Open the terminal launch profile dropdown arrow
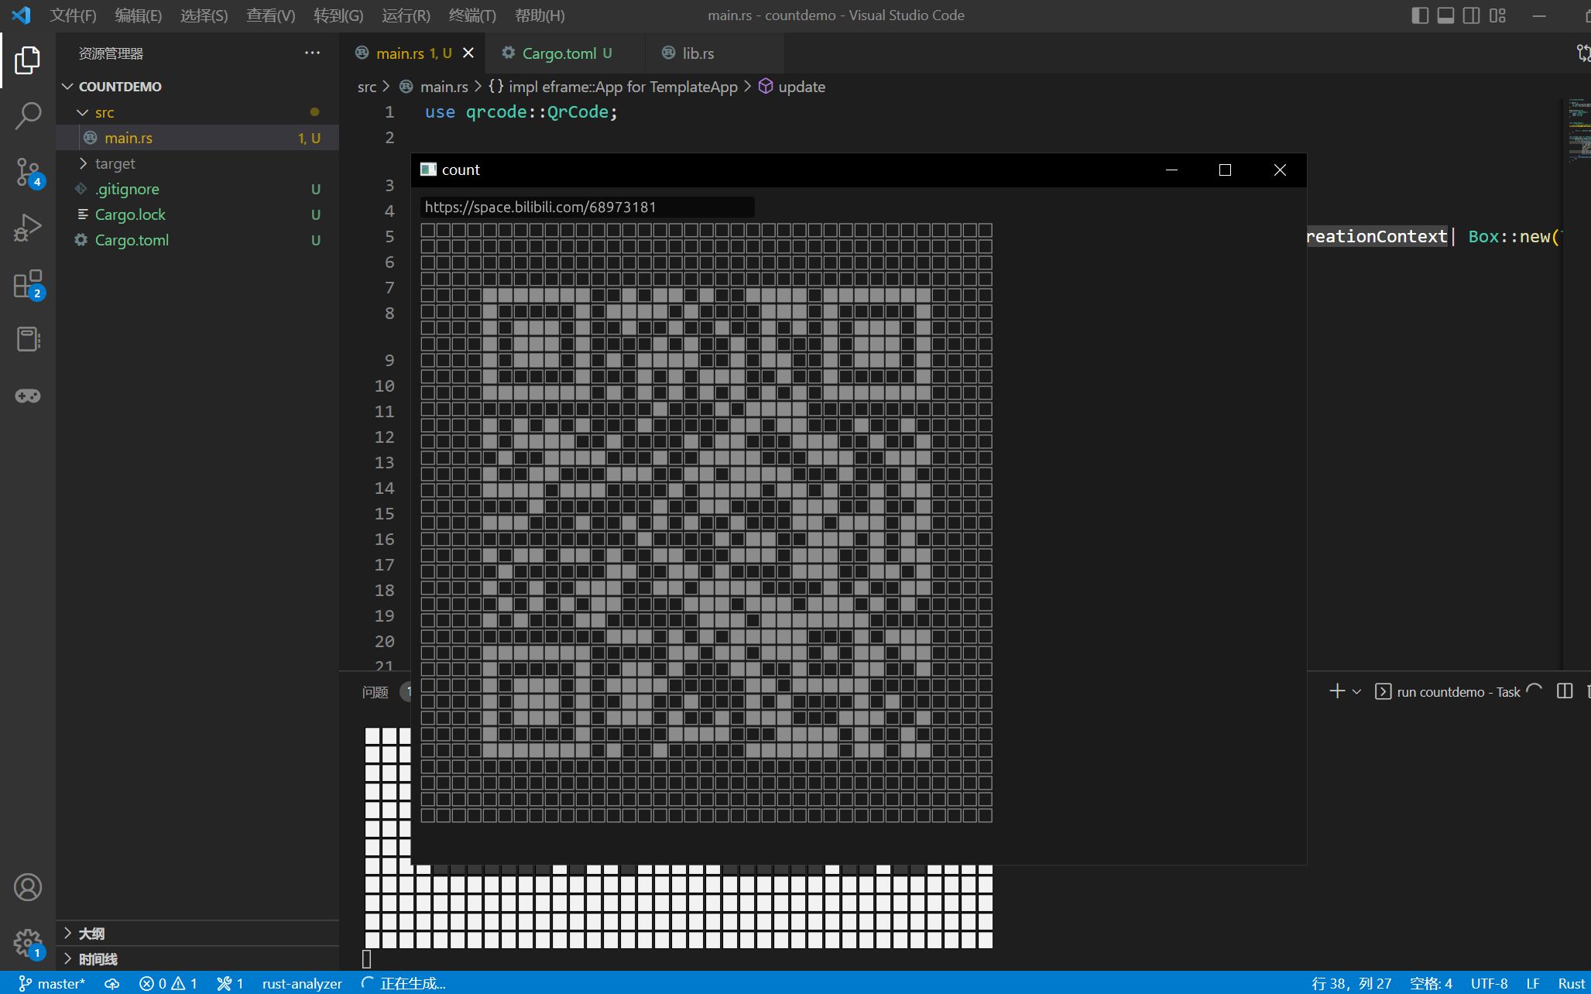 [1356, 691]
